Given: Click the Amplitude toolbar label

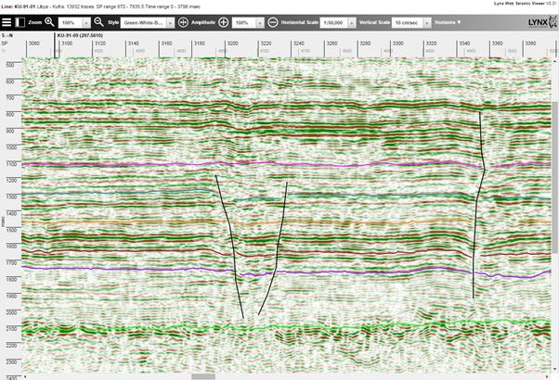Looking at the screenshot, I should [x=203, y=22].
